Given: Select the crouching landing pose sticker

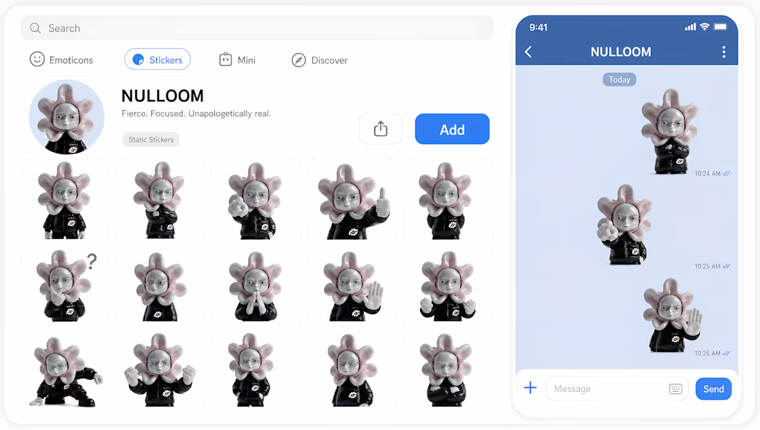Looking at the screenshot, I should (65, 371).
